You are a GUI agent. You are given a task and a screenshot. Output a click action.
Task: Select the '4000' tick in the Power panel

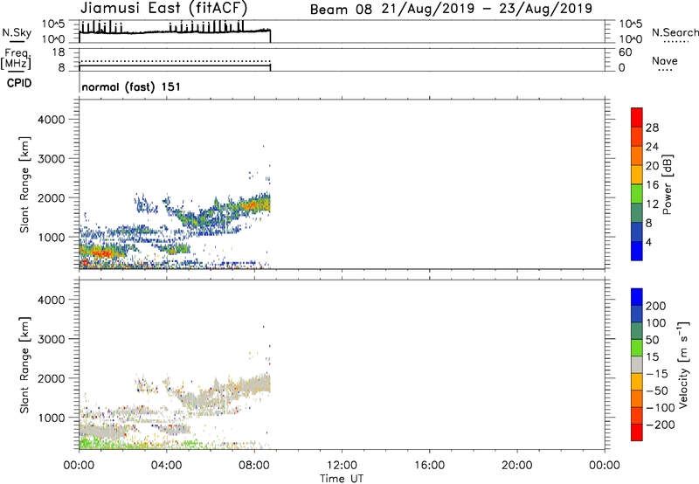(51, 120)
